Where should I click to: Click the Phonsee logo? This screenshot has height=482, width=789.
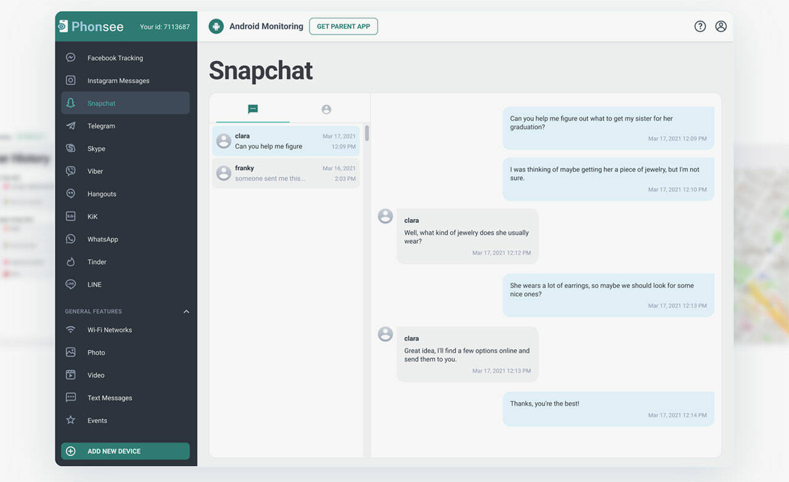click(91, 26)
